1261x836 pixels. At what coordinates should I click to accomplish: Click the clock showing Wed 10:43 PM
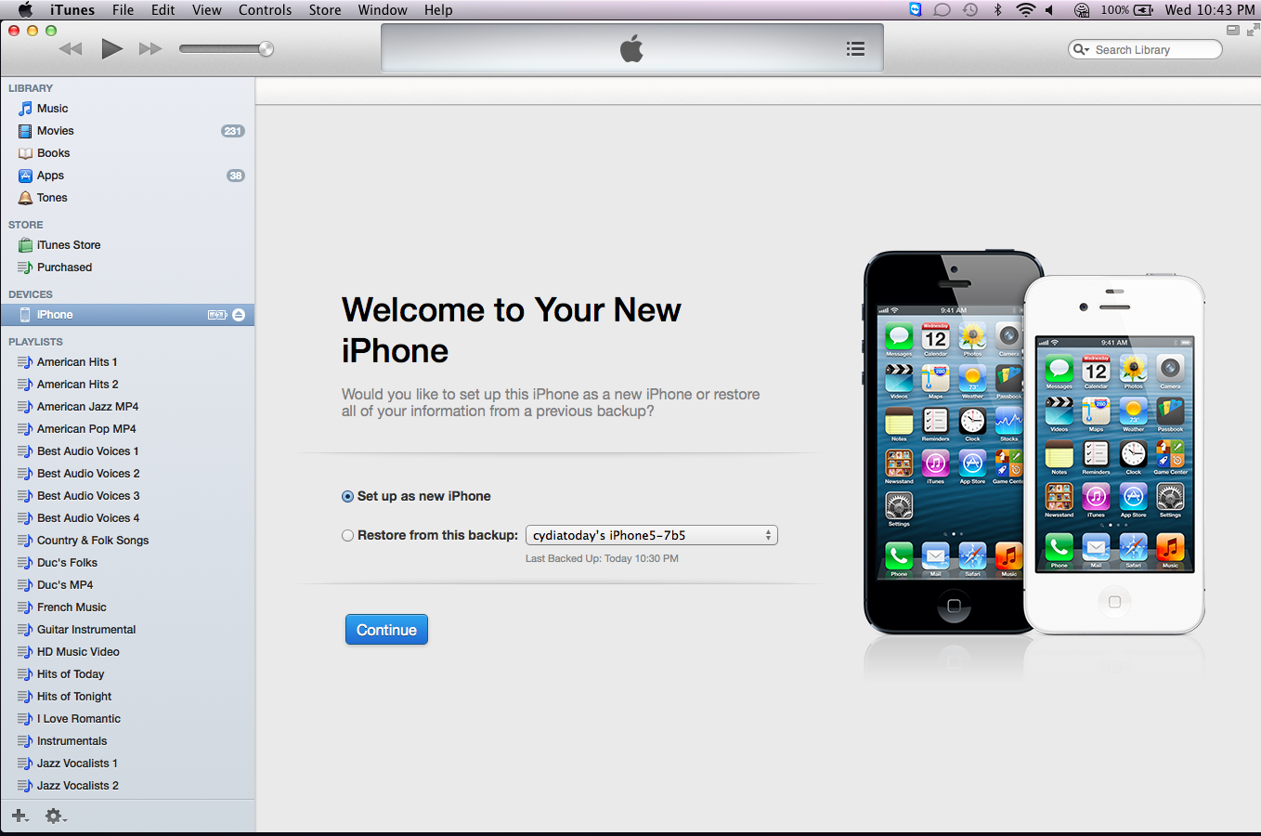[1209, 10]
